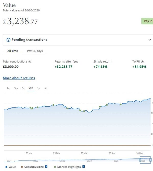The width and height of the screenshot is (153, 171).
Task: Select the All time tab
Action: pos(13,51)
